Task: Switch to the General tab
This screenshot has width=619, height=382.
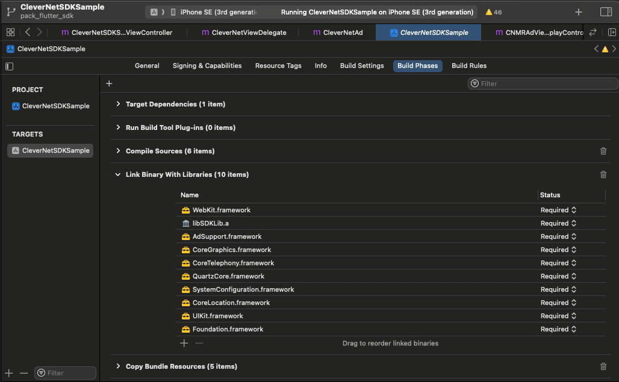Action: 147,66
